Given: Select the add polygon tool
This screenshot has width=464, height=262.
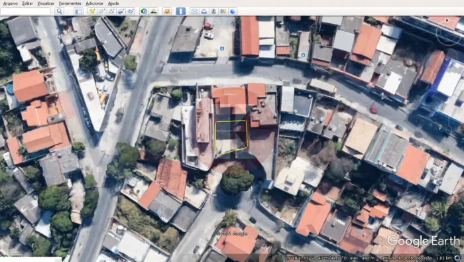Looking at the screenshot, I should 101,11.
